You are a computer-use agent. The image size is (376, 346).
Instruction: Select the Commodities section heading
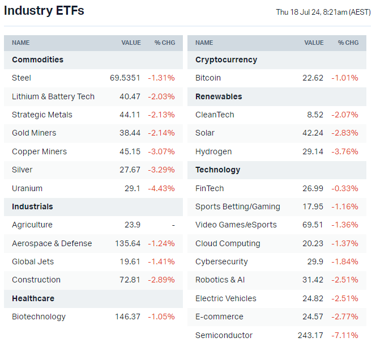[x=37, y=60]
